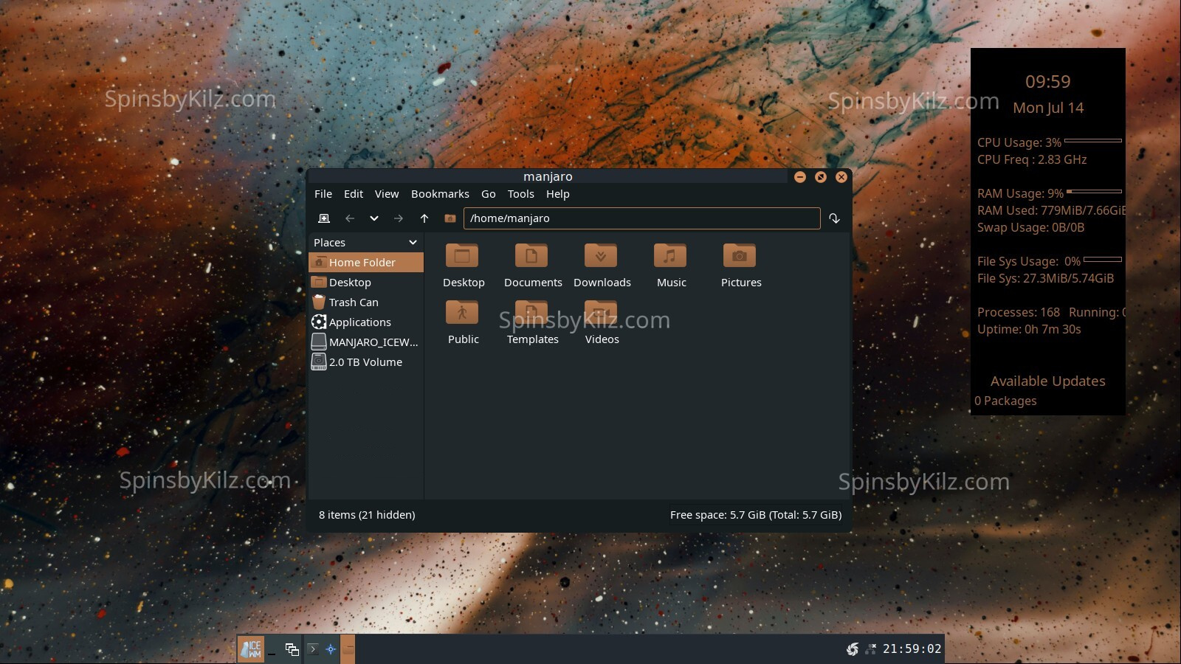Image resolution: width=1181 pixels, height=664 pixels.
Task: Click the 'CPU Usage: 3%' line
Action: click(1019, 142)
